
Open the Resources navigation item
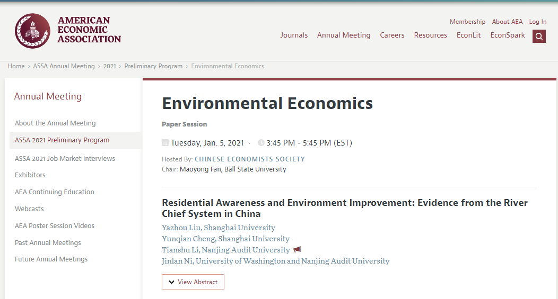[430, 35]
